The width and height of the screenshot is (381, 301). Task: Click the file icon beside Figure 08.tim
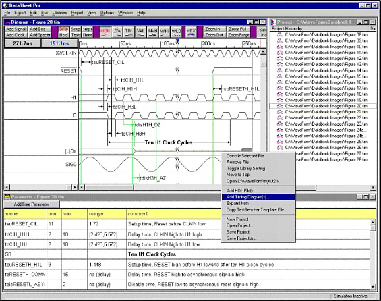click(x=280, y=35)
